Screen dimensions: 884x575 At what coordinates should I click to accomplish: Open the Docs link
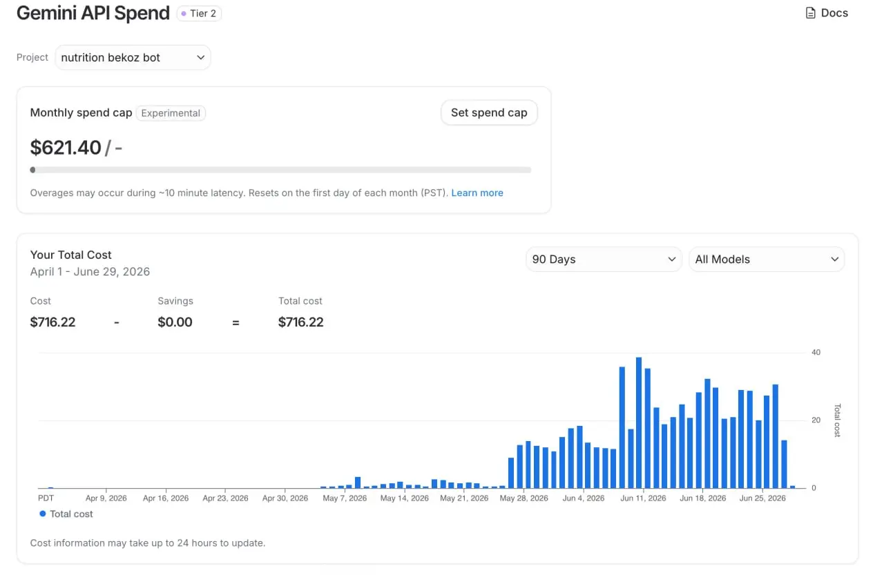click(827, 13)
